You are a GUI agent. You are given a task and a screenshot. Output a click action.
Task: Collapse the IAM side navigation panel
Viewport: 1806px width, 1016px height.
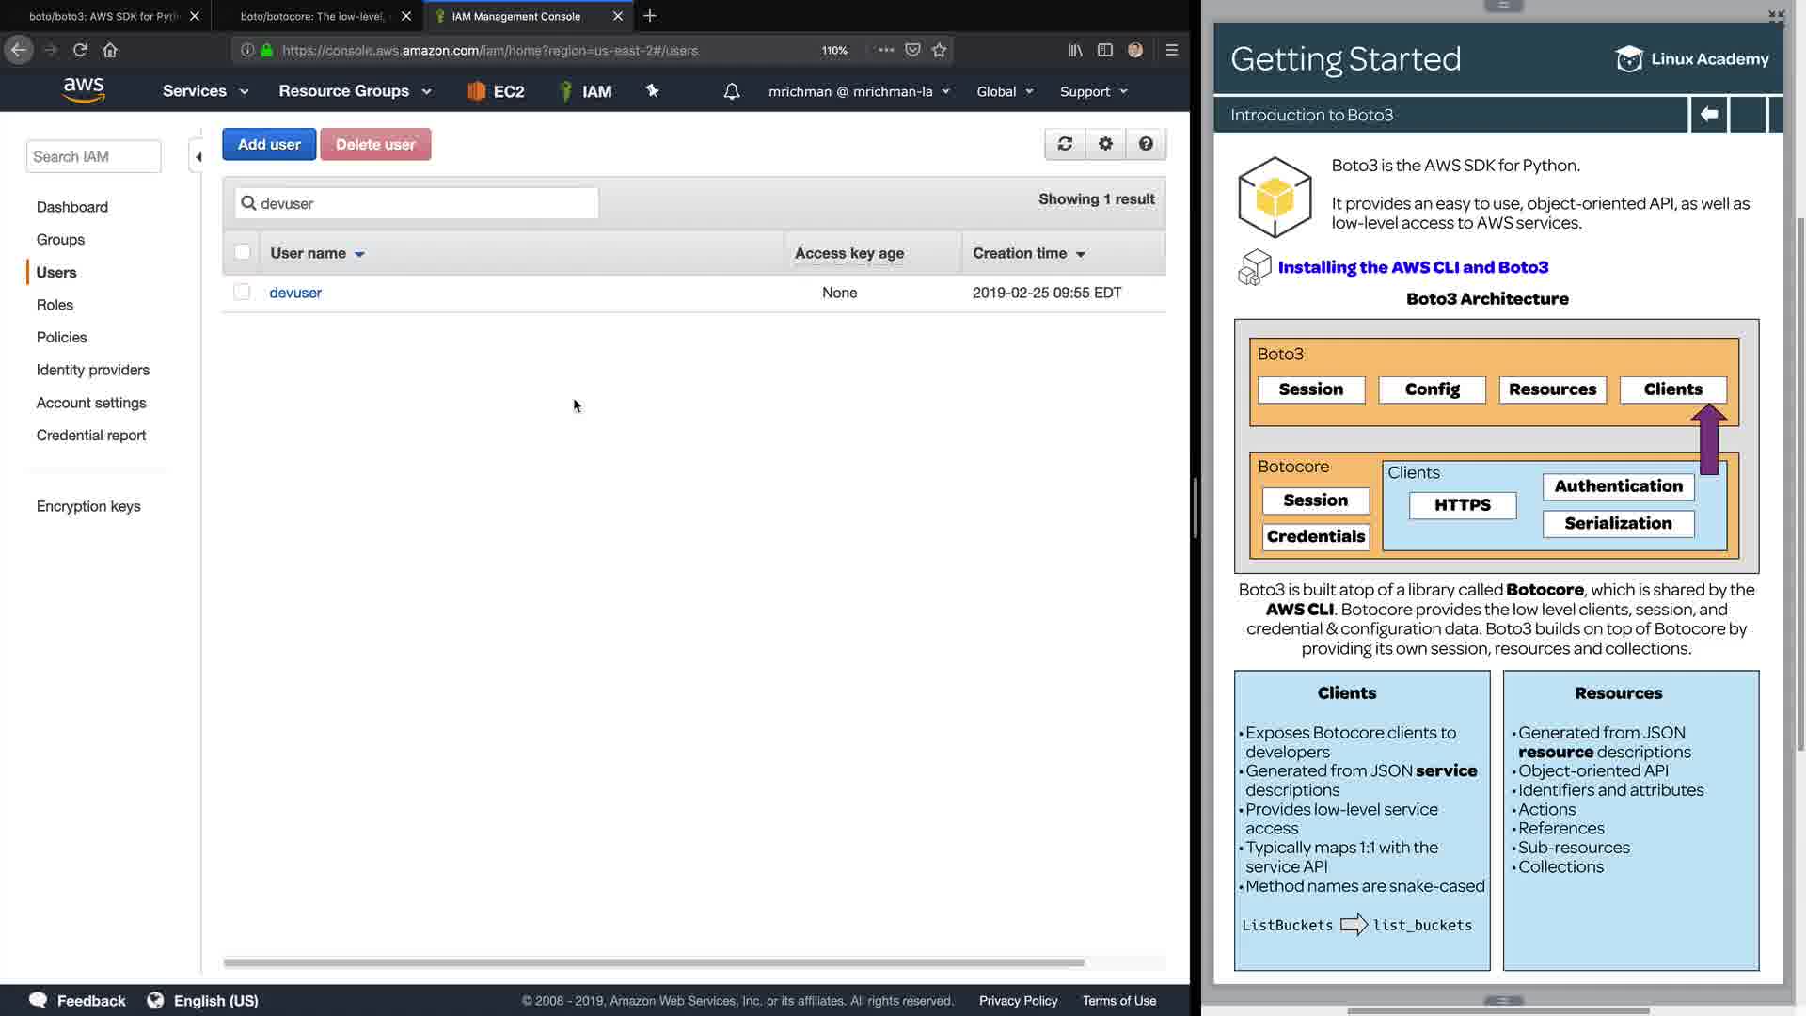198,157
